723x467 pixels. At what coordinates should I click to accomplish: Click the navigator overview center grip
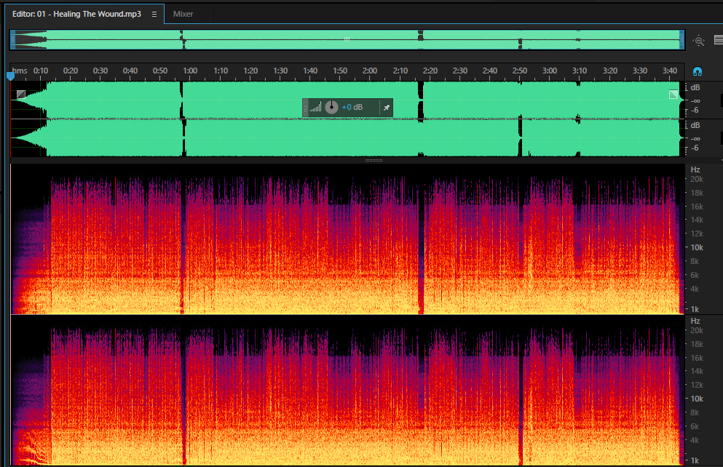coord(347,39)
